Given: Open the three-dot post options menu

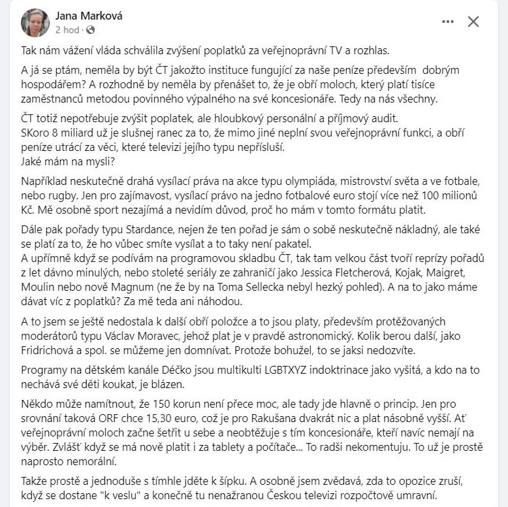Looking at the screenshot, I should pyautogui.click(x=447, y=22).
